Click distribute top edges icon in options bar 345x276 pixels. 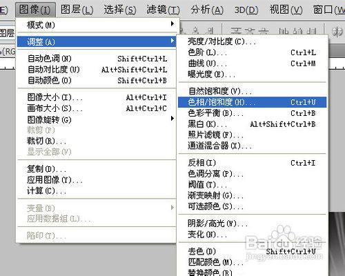pyautogui.click(x=235, y=31)
